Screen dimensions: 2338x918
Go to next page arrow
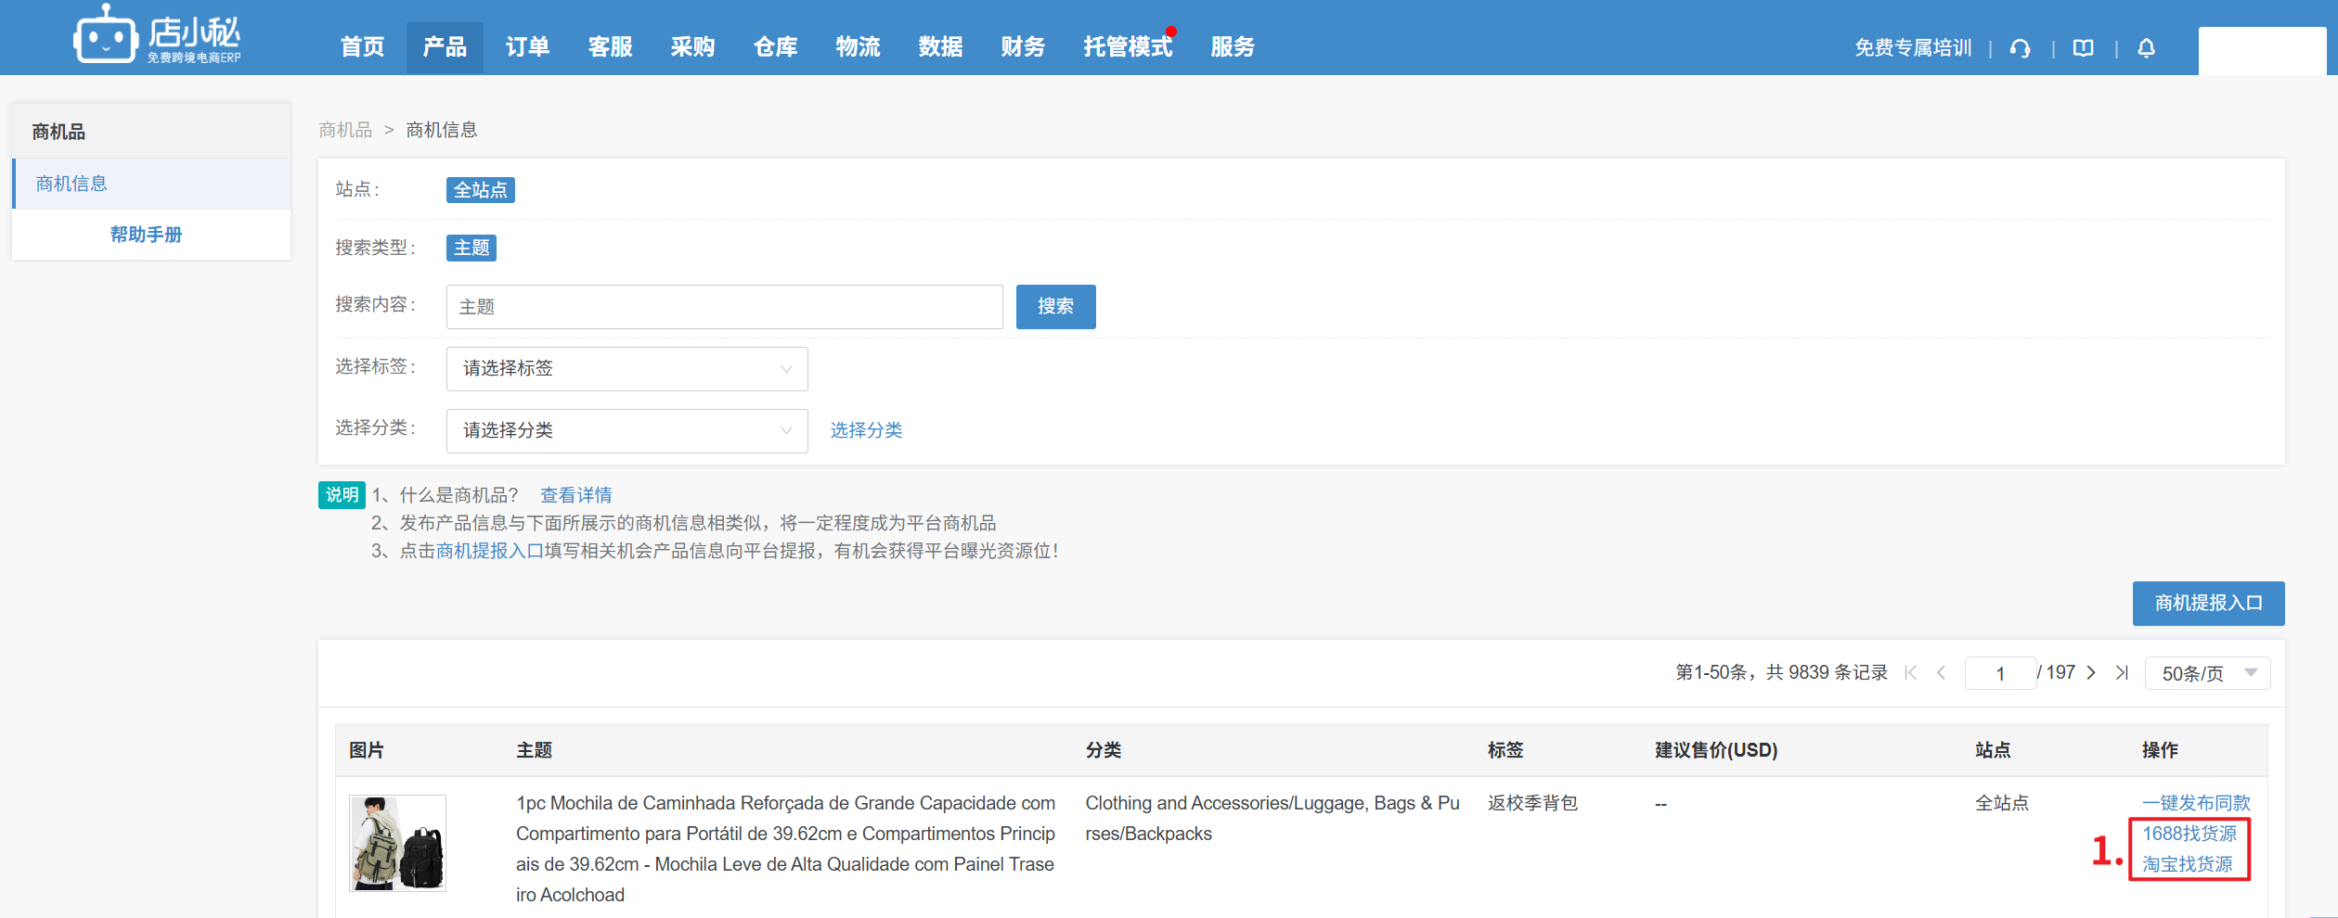point(2091,673)
